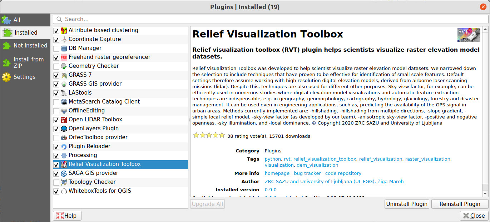This screenshot has height=222, width=490.
Task: Open the Not installed tab
Action: pyautogui.click(x=25, y=46)
